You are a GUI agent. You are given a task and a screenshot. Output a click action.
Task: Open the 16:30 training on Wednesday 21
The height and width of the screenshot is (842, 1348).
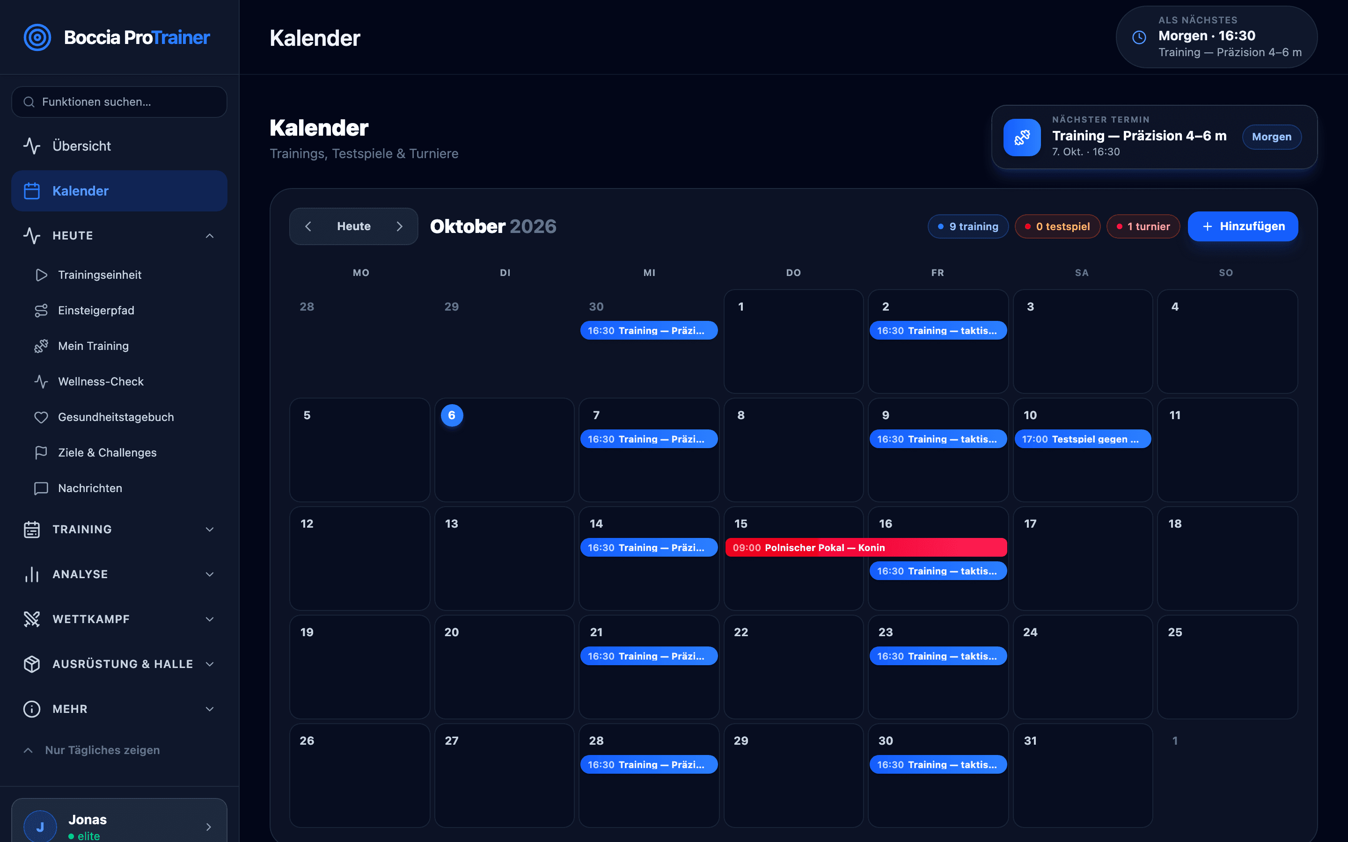coord(648,656)
